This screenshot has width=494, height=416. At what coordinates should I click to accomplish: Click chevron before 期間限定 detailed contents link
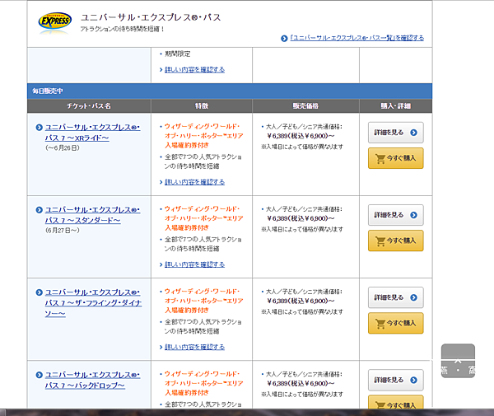coord(161,70)
